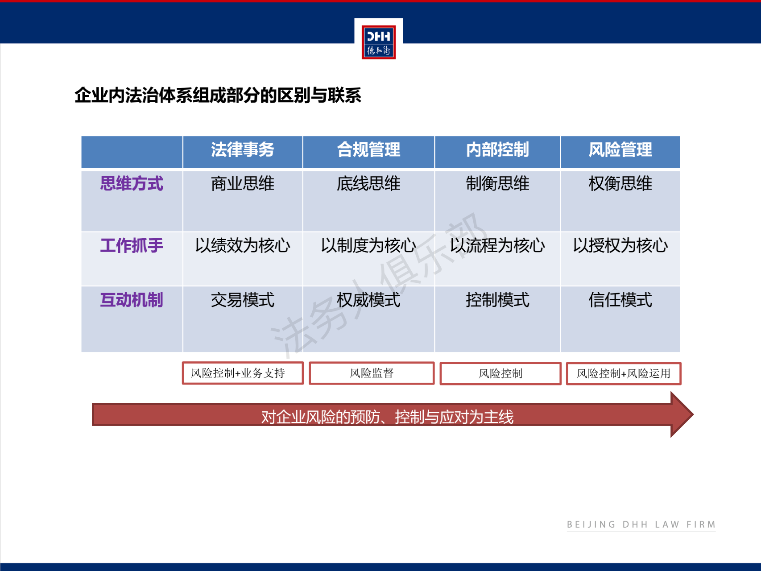The height and width of the screenshot is (571, 761).
Task: Click the 以制度为核心 cell
Action: coord(368,259)
